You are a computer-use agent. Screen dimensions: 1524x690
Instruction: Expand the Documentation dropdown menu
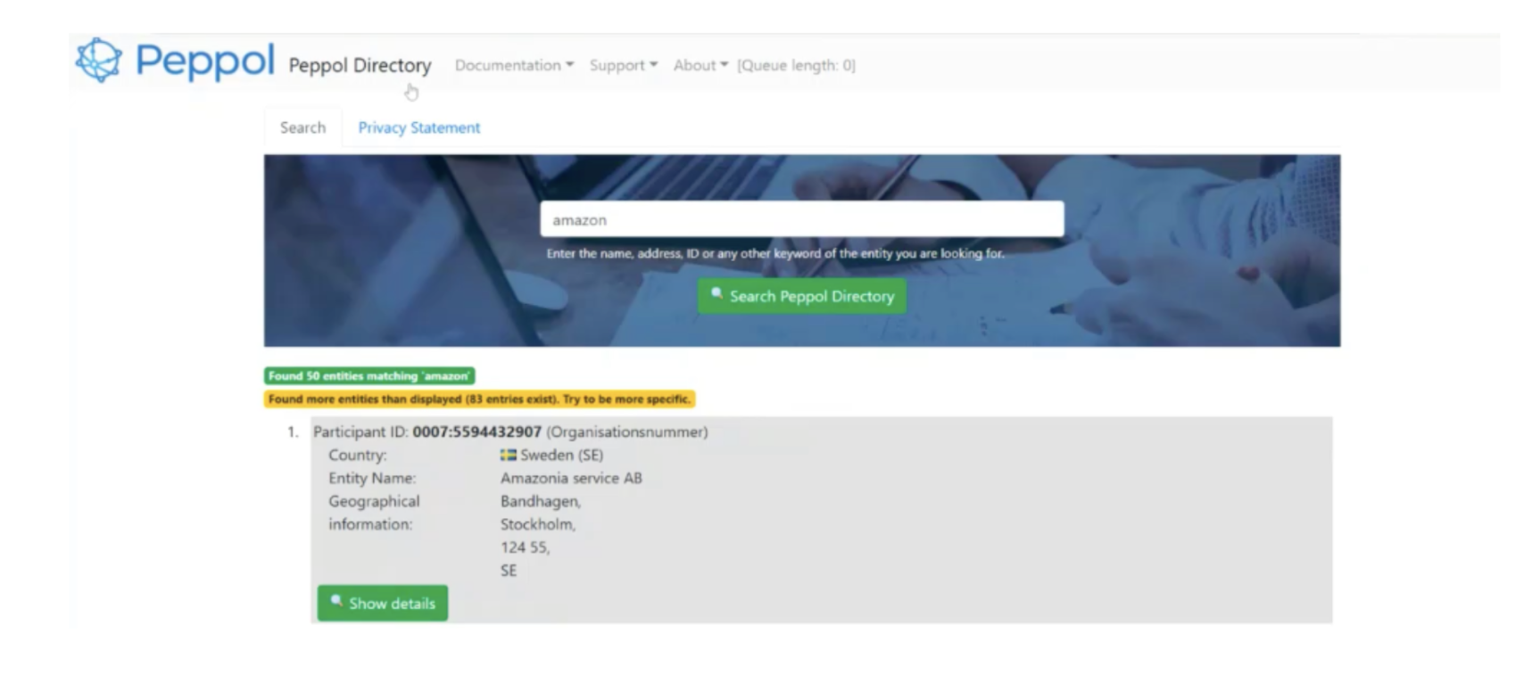514,65
